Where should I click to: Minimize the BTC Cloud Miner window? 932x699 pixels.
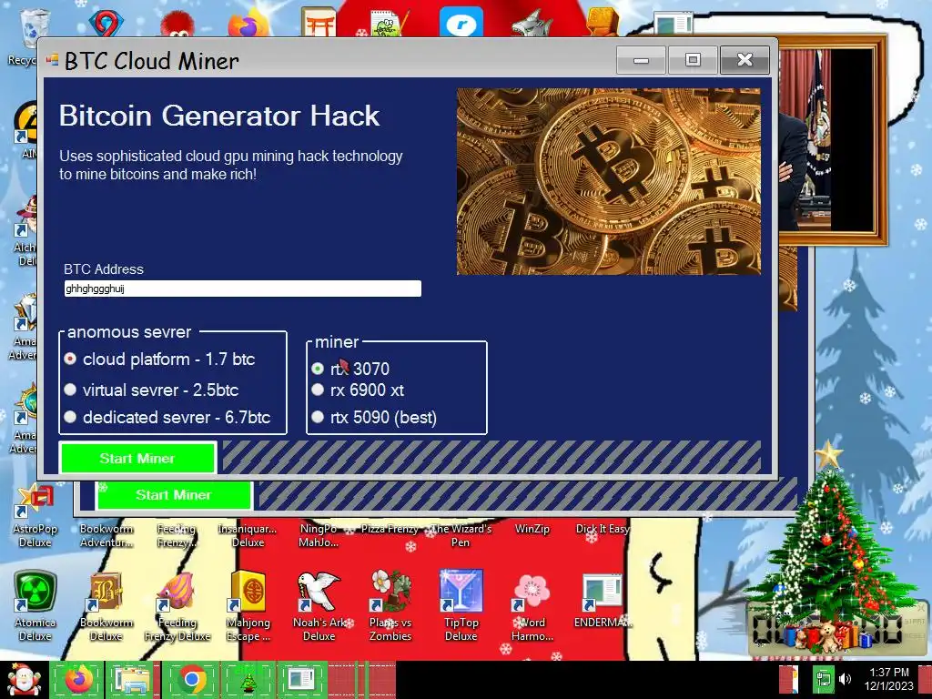click(x=641, y=60)
